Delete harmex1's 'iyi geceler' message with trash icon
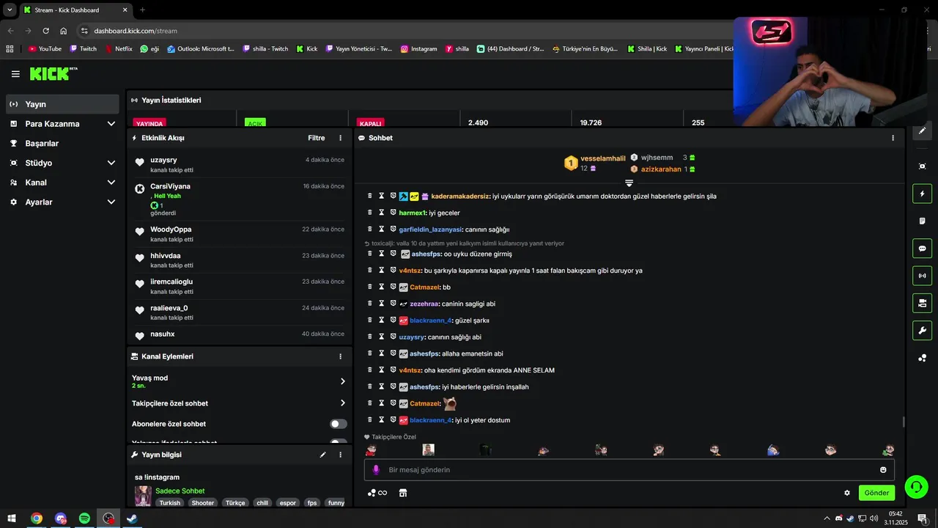Screen dimensions: 938x528 tap(370, 213)
